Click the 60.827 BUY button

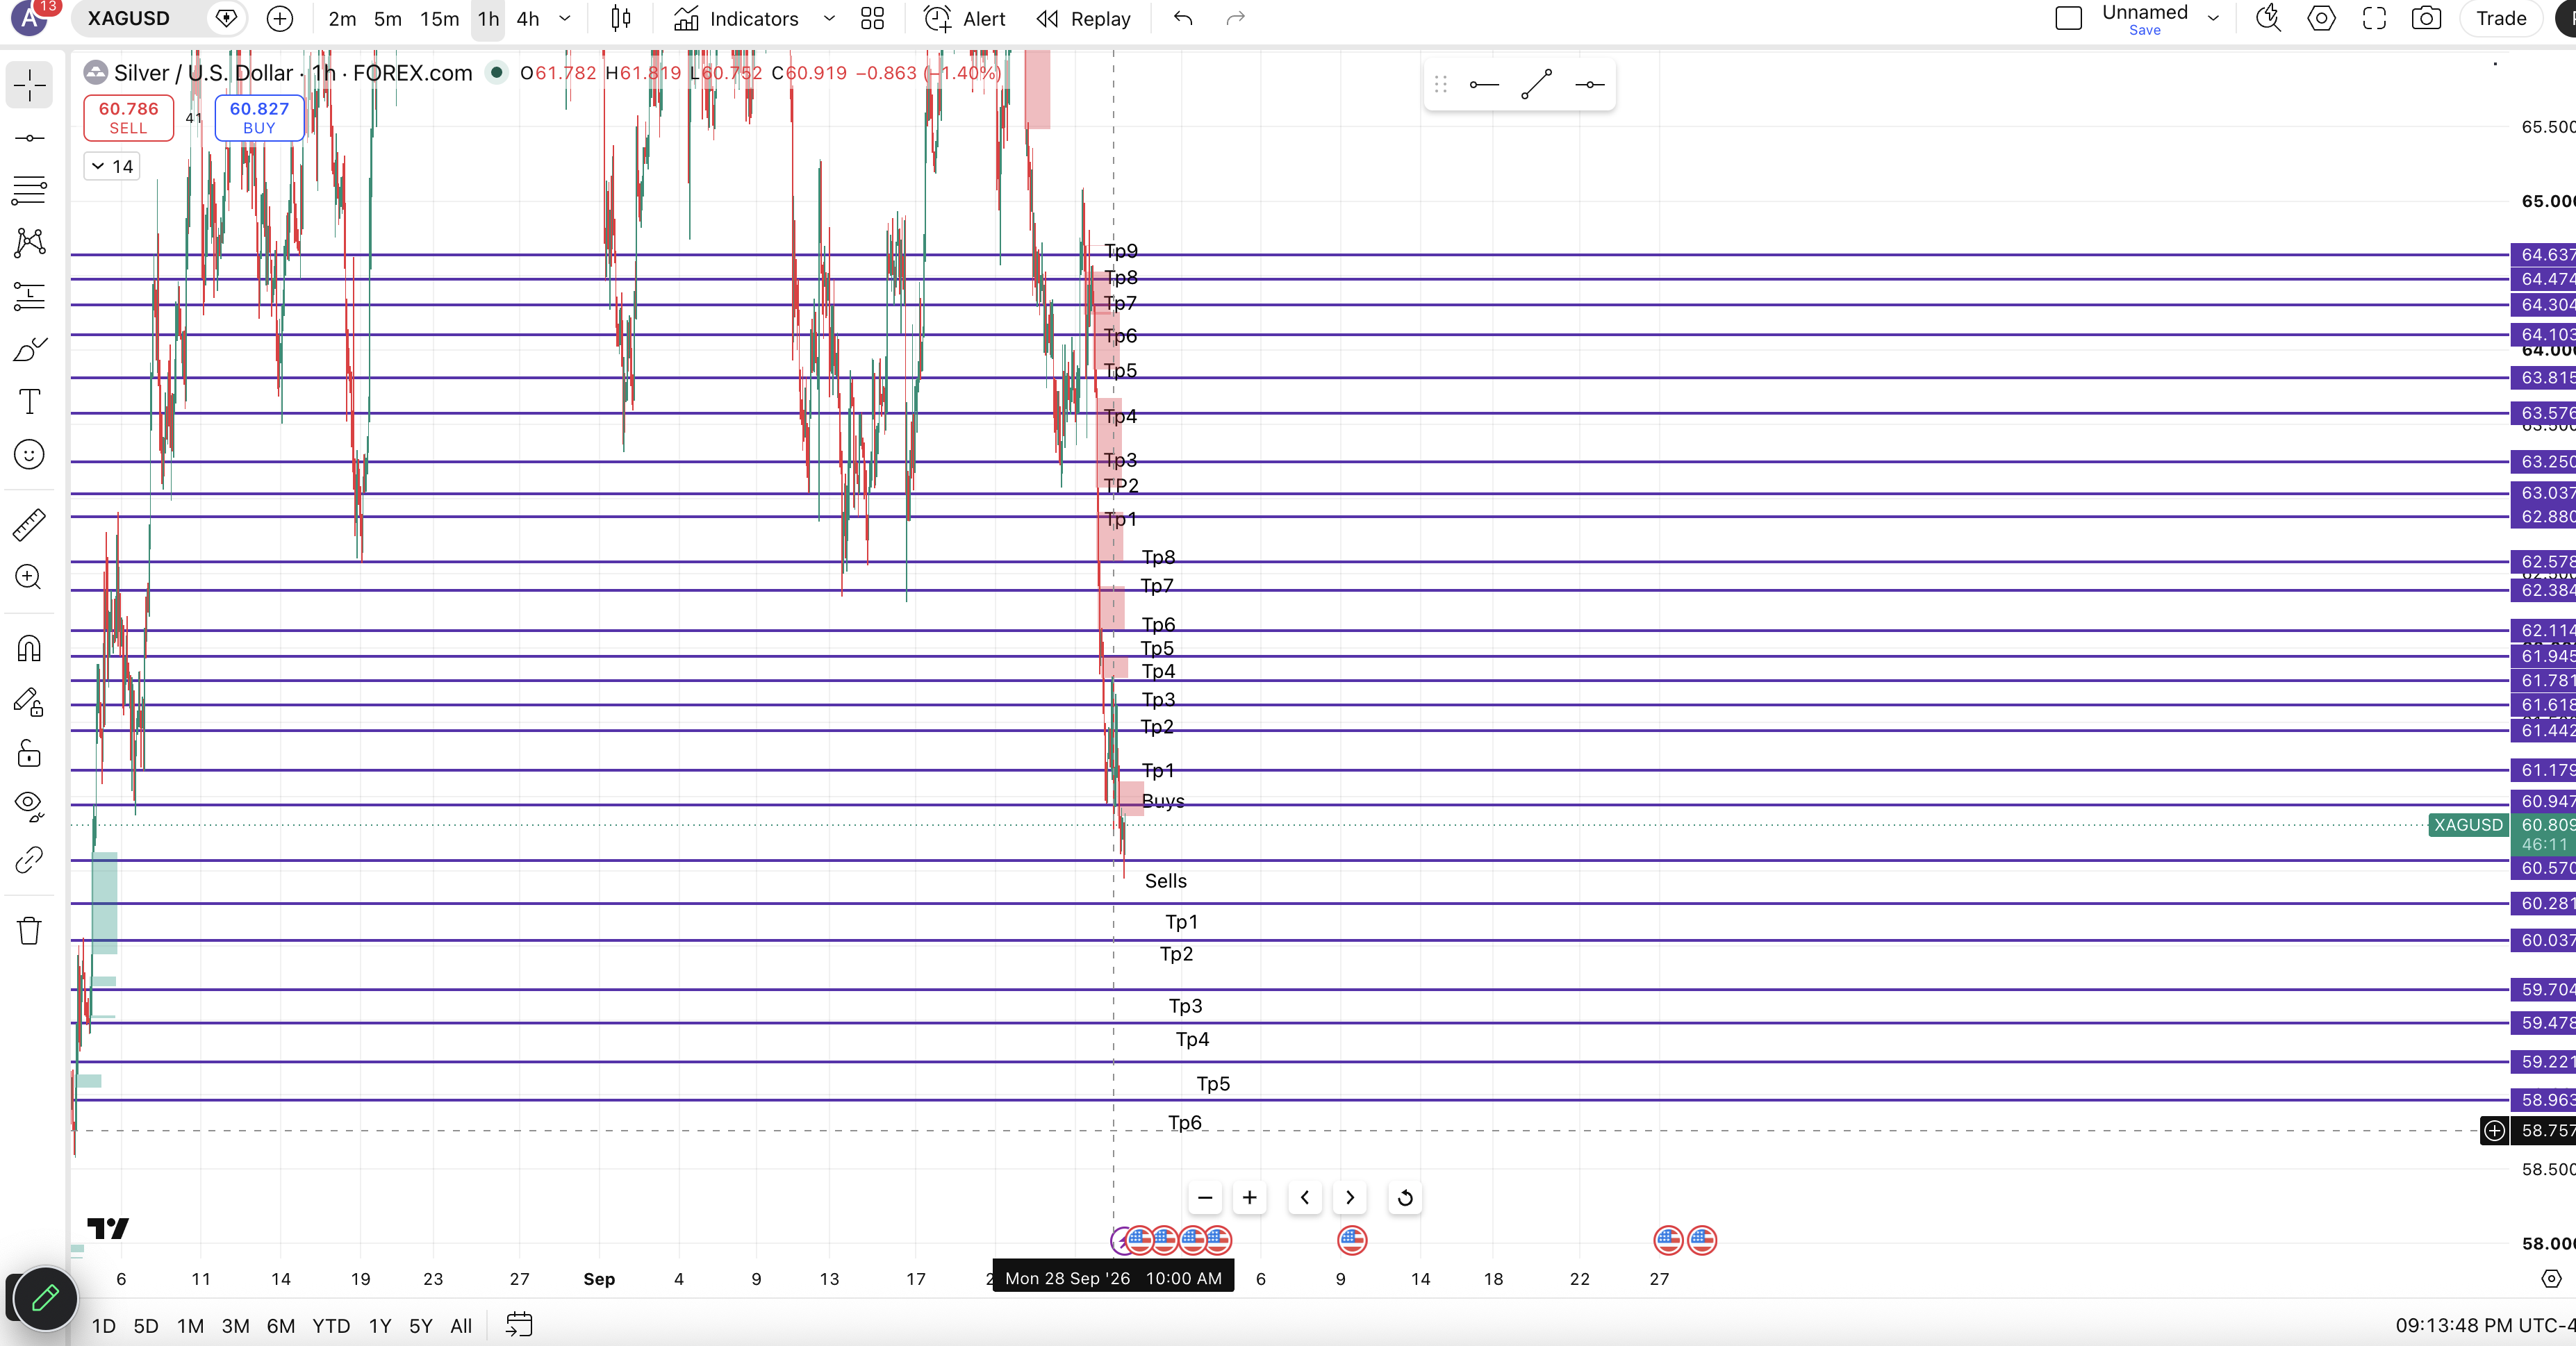259,117
